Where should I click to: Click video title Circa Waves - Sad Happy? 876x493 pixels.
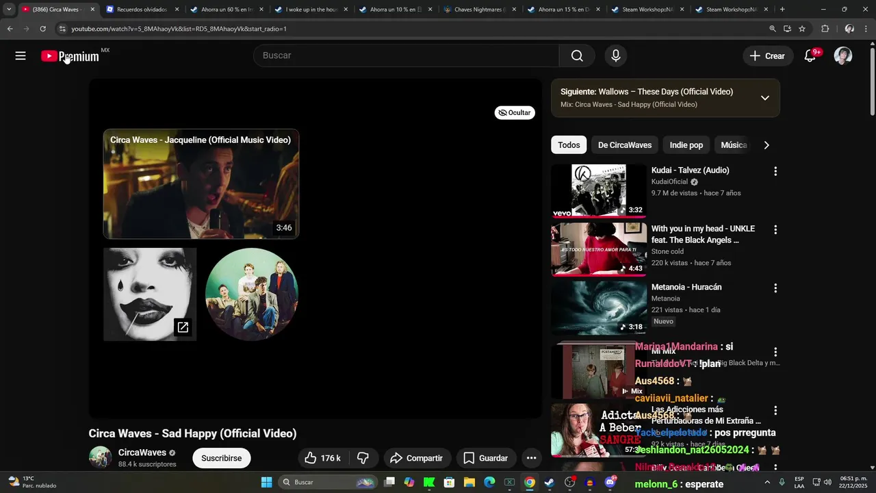tap(192, 433)
